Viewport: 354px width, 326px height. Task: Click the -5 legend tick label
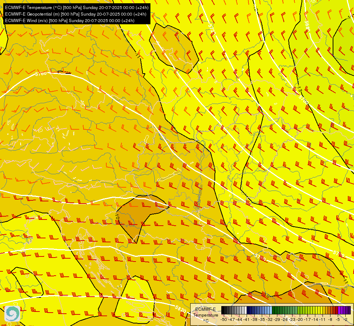(338, 319)
